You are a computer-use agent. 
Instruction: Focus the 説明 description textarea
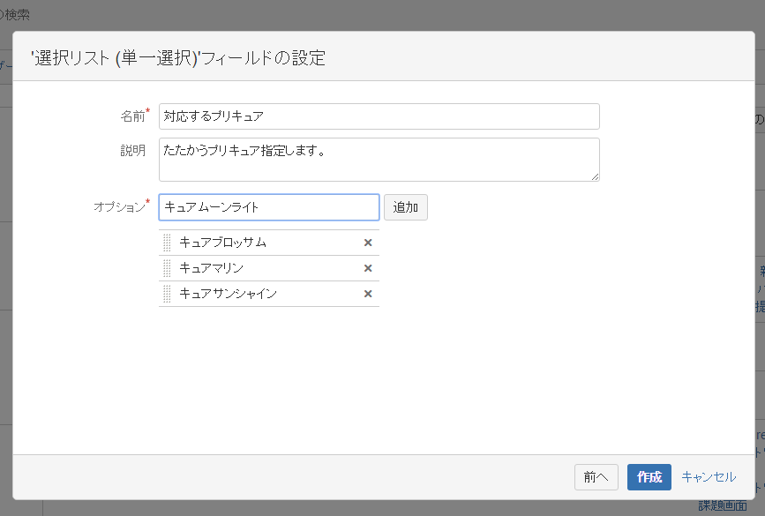[x=379, y=159]
